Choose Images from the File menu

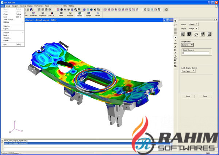coord(13,38)
